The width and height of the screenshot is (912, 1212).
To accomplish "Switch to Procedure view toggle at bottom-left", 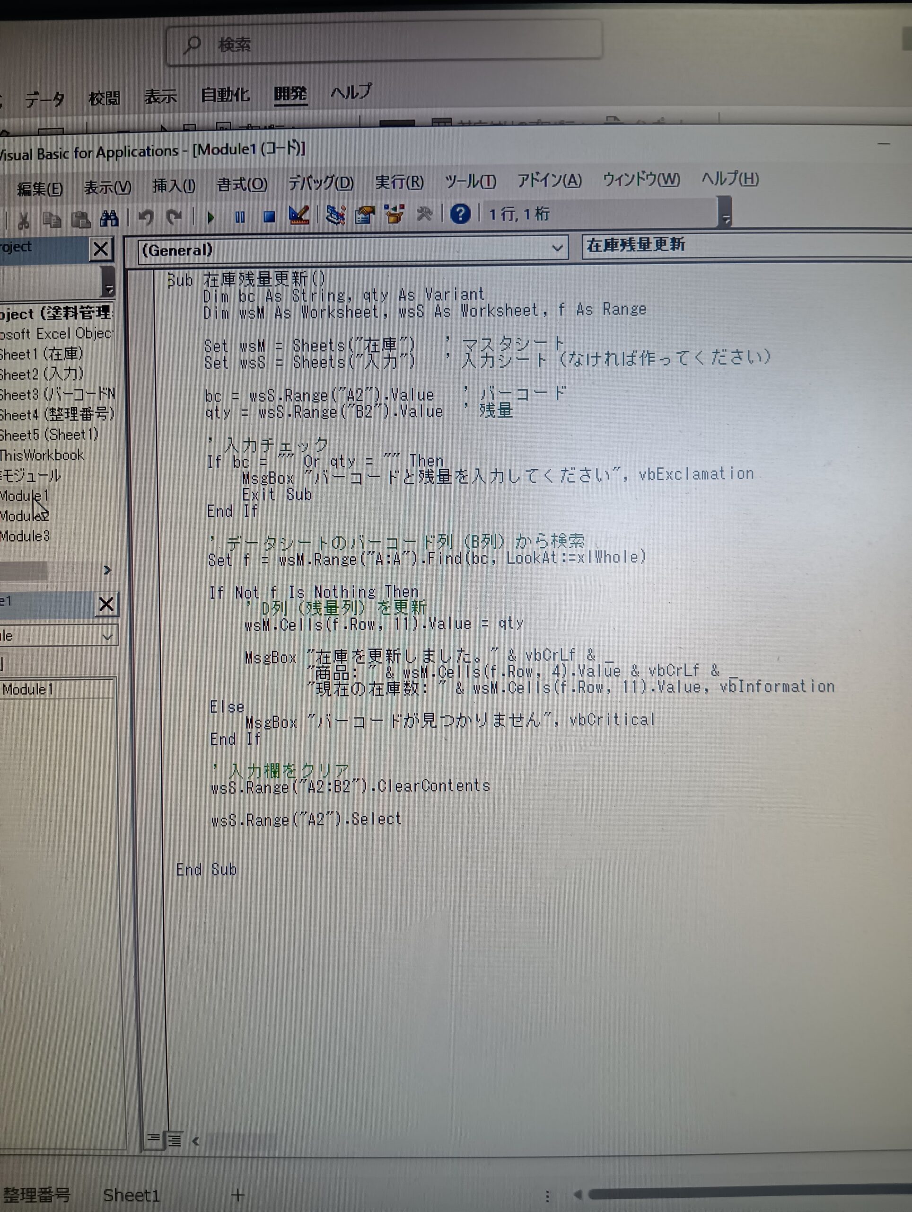I will (x=154, y=1138).
